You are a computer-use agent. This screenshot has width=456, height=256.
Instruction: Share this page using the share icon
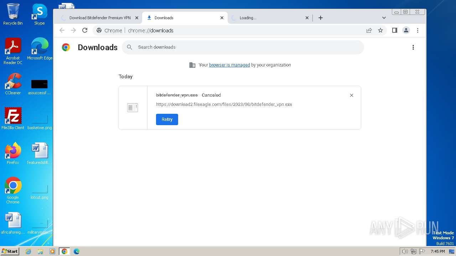(x=369, y=30)
